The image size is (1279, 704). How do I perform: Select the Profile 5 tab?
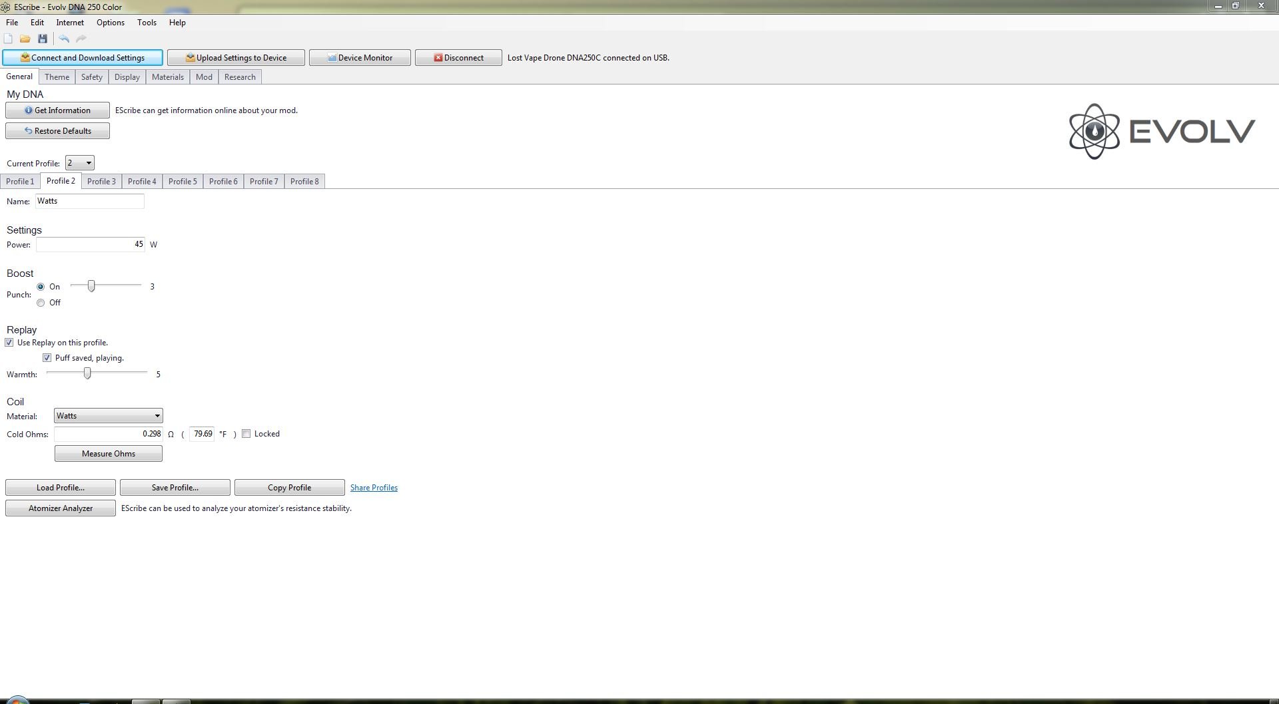pos(183,182)
